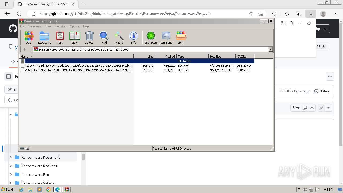
Task: Open the Downloads button in Edge
Action: (311, 14)
